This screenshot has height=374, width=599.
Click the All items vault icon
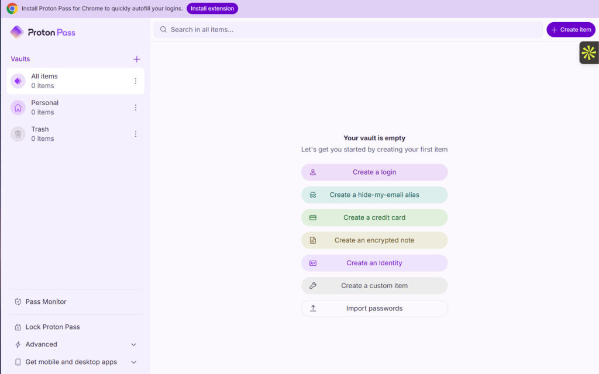[18, 81]
